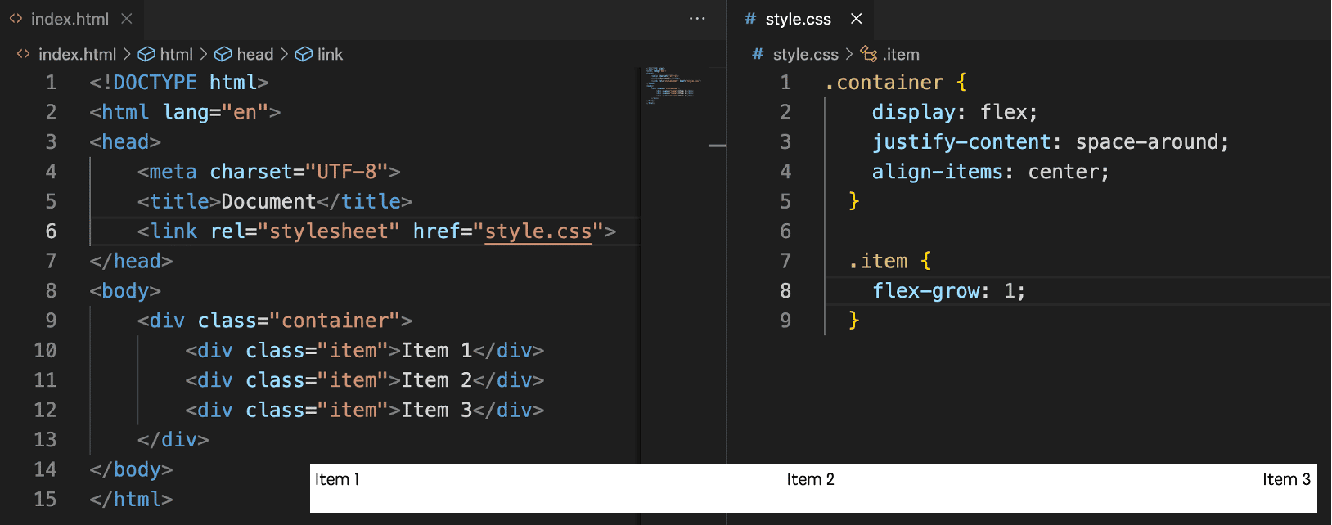Image resolution: width=1332 pixels, height=525 pixels.
Task: Click the link breadcrumb segment
Action: coord(330,54)
